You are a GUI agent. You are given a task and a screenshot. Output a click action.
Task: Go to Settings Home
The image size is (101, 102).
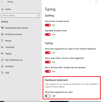(x=8, y=9)
